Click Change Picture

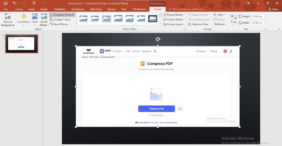[60, 19]
